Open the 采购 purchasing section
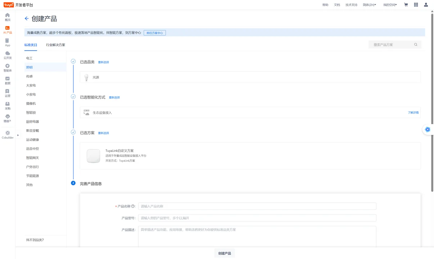Image resolution: width=434 pixels, height=259 pixels. coord(8,106)
